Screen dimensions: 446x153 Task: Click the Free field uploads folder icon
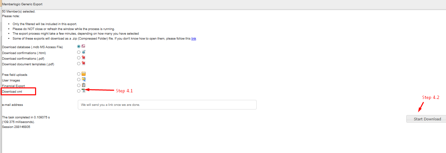[84, 74]
